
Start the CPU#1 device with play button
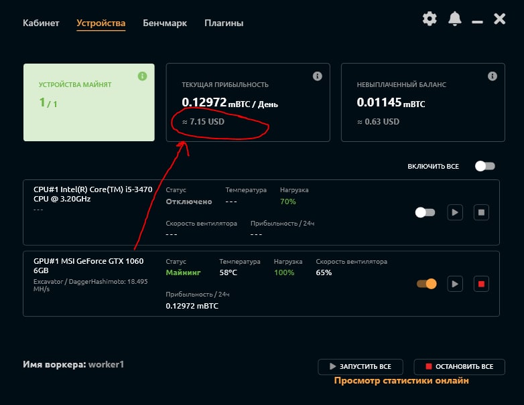point(455,212)
